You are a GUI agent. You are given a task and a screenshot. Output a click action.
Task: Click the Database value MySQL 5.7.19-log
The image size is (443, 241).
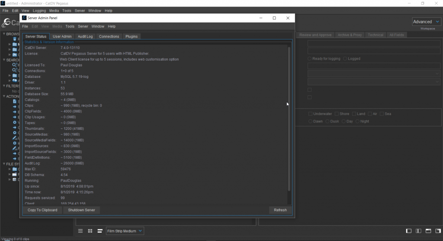pyautogui.click(x=74, y=77)
